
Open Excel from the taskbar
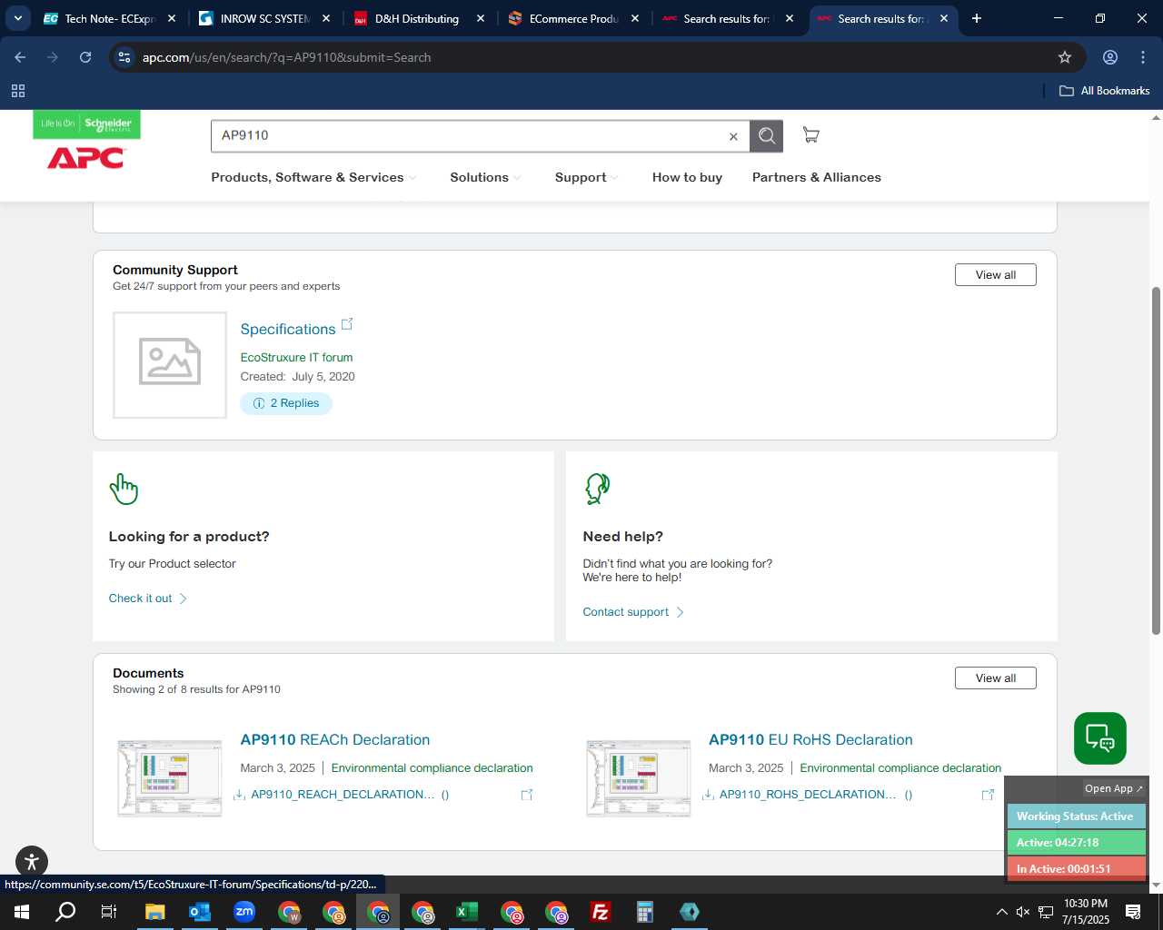(x=466, y=912)
